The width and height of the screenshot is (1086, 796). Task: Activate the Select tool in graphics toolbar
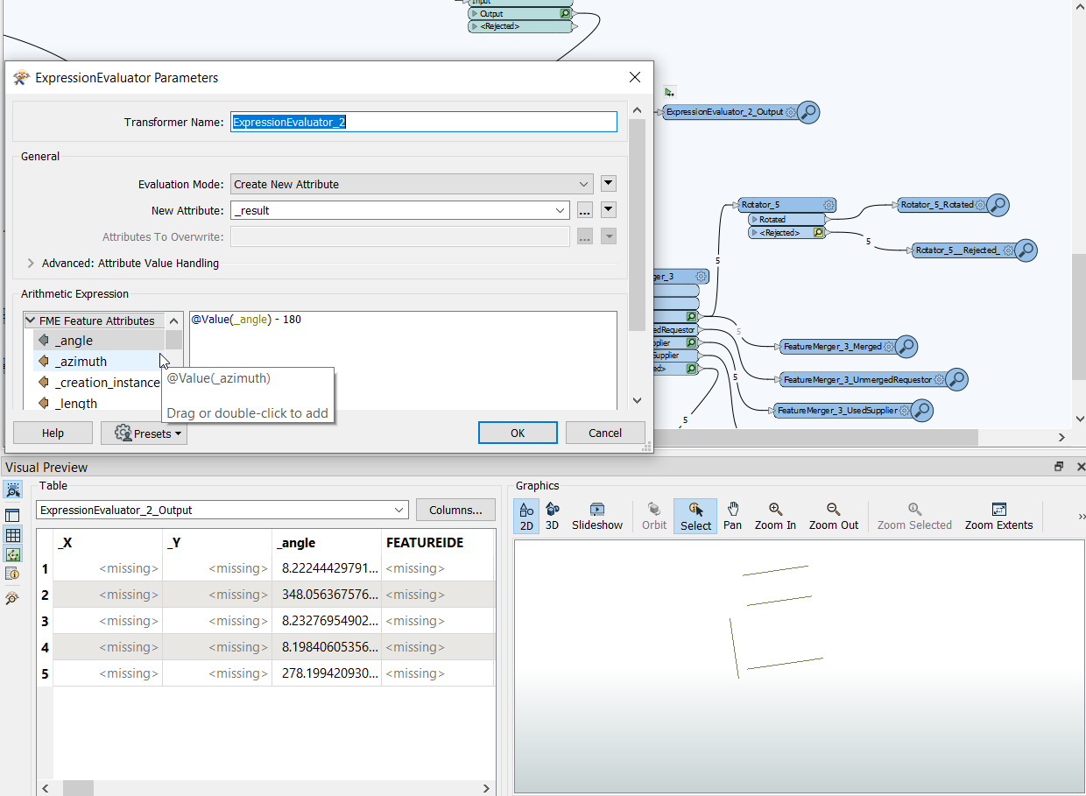click(695, 516)
